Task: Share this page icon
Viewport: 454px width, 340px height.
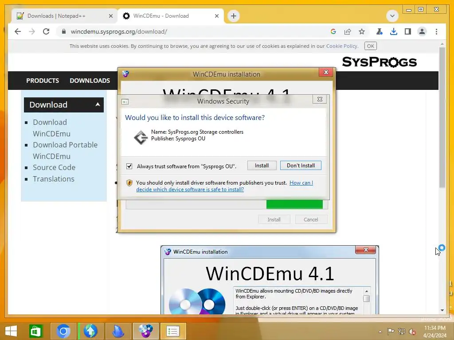Action: [x=348, y=31]
